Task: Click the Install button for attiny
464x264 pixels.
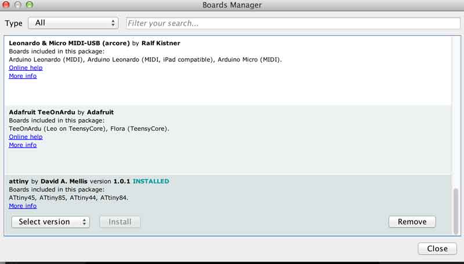Action: (120, 222)
